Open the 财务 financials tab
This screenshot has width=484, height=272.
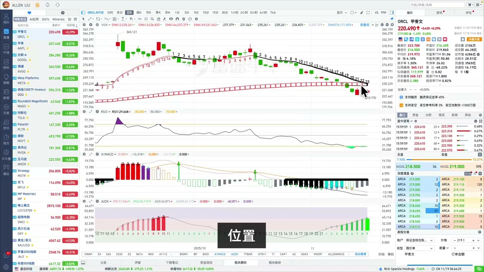[455, 115]
